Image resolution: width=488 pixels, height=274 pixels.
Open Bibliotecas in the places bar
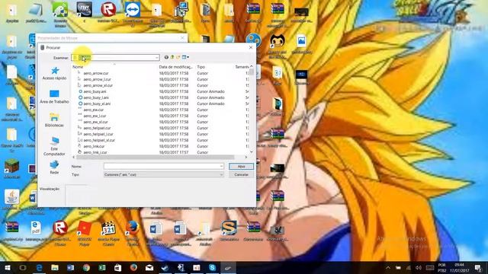54,120
